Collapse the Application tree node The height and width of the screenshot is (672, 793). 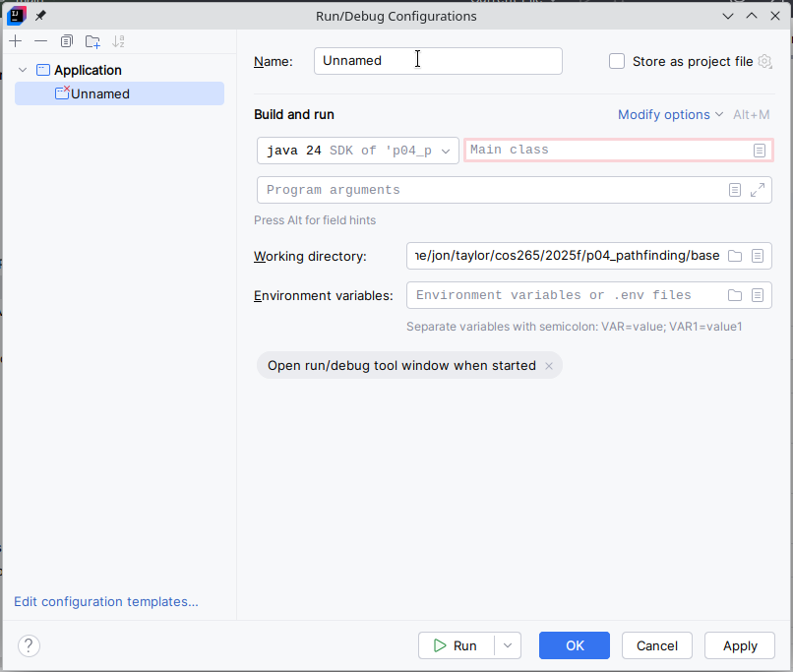pyautogui.click(x=24, y=70)
